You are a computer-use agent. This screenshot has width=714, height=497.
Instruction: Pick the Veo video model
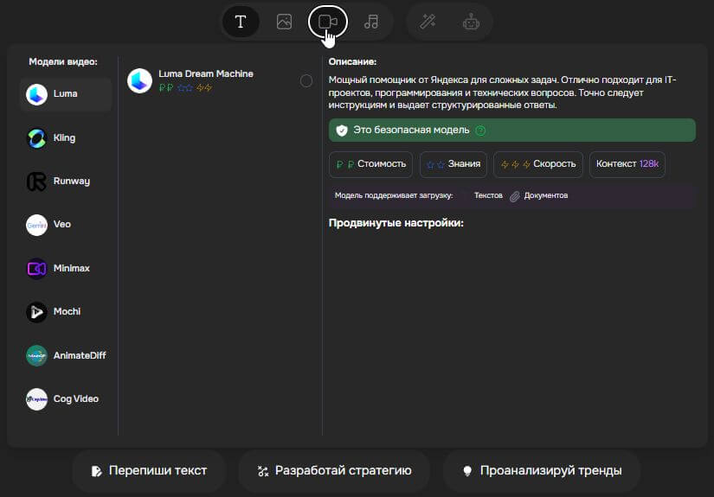click(x=66, y=225)
